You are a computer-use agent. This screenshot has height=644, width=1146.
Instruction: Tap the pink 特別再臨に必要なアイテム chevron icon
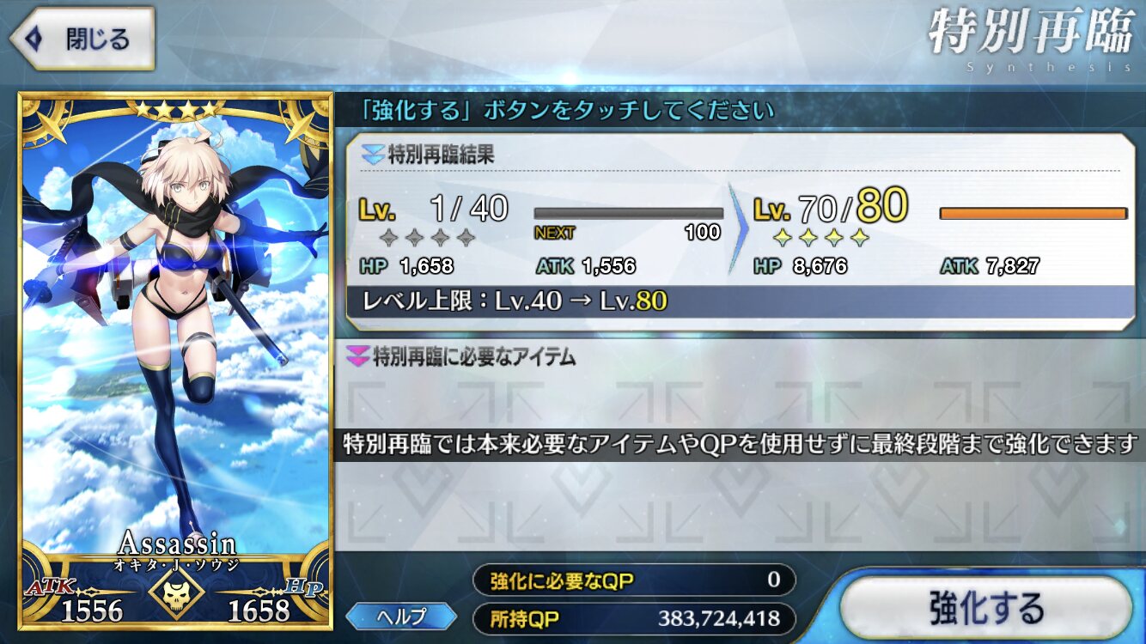[x=357, y=355]
